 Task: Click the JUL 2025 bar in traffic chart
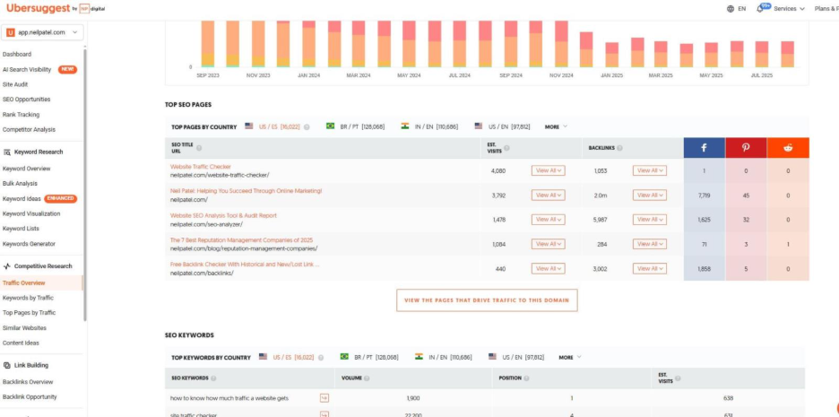point(762,54)
